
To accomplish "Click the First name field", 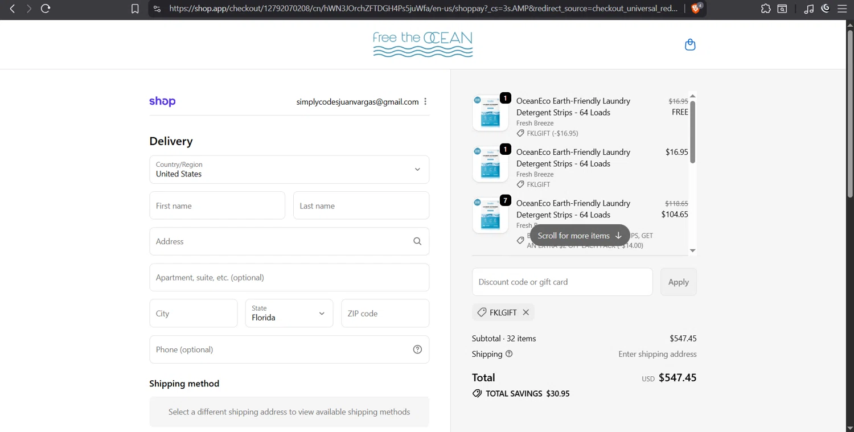I will tap(217, 205).
